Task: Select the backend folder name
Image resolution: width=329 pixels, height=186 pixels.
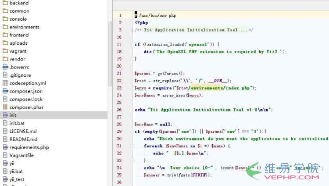Action: click(19, 3)
